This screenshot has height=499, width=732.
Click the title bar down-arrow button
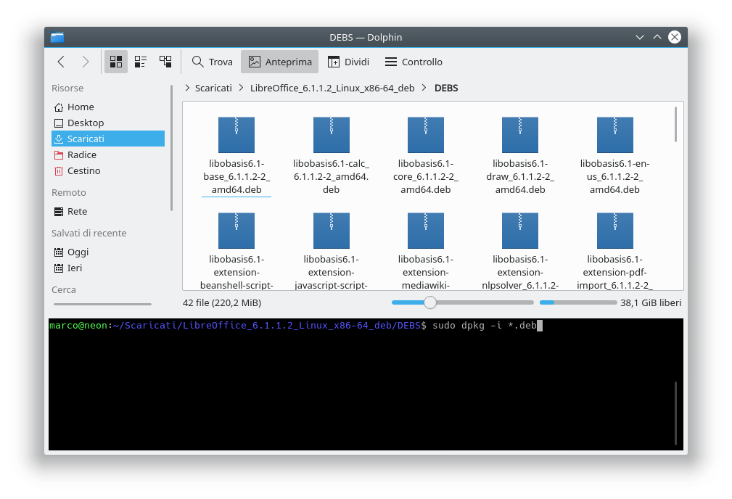tap(640, 37)
